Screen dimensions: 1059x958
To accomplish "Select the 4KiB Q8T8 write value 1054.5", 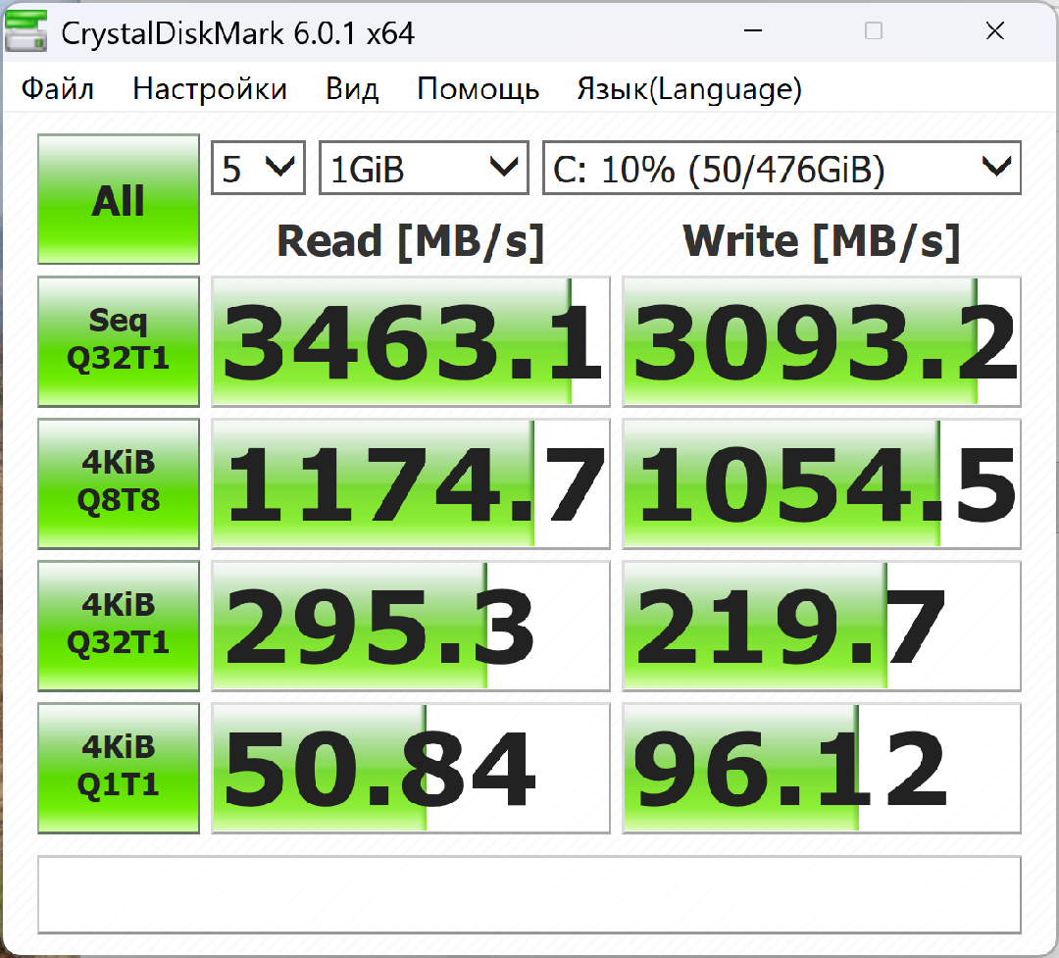I will tap(822, 483).
